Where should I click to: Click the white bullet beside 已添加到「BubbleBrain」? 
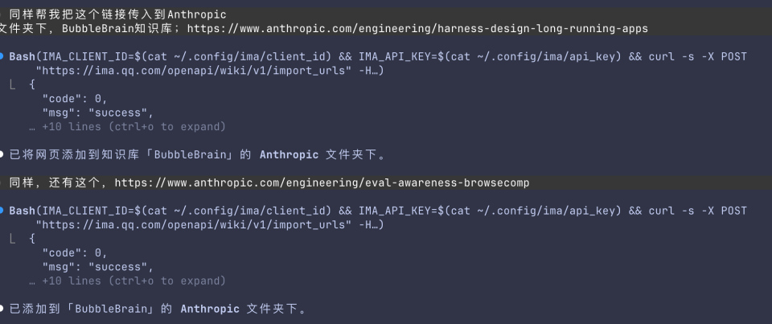[x=3, y=309]
